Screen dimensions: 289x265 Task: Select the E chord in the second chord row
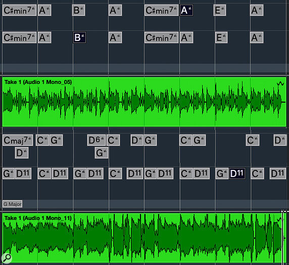221,37
